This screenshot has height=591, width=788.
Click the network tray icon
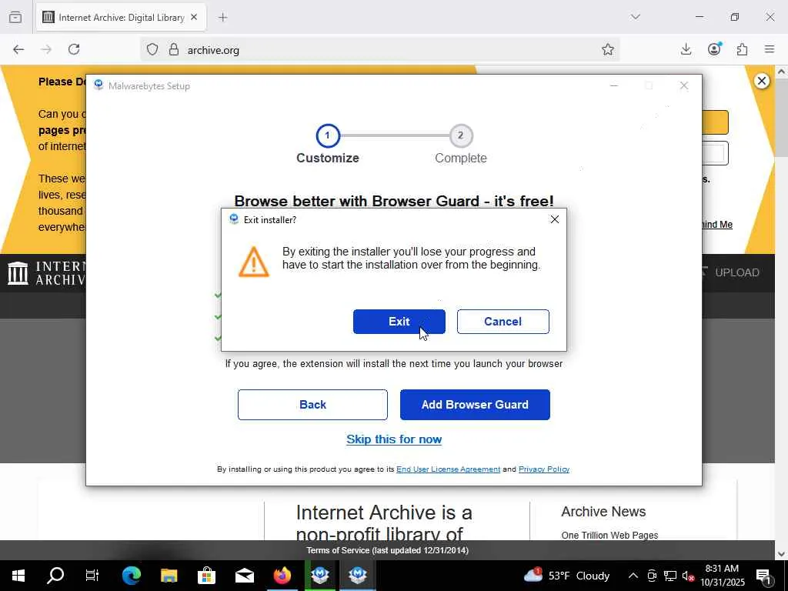click(x=670, y=576)
